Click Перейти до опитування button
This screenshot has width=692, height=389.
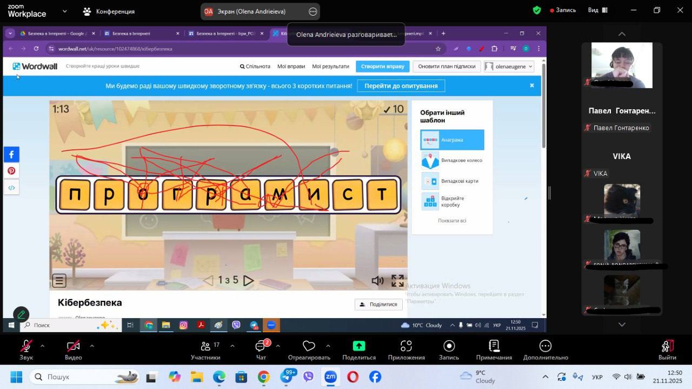coord(401,86)
